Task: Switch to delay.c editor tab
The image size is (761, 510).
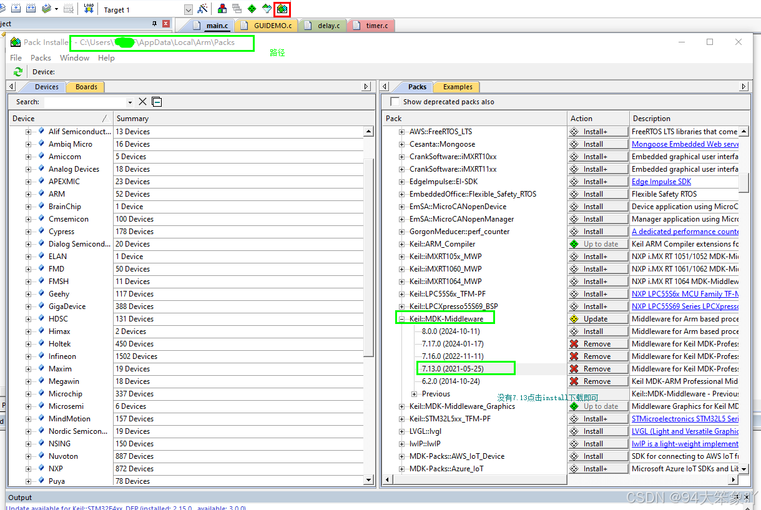Action: click(323, 26)
